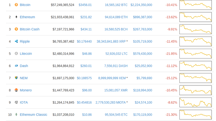Click the NEM logo icon

pyautogui.click(x=16, y=78)
